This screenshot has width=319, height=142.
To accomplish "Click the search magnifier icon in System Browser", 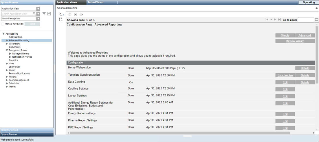I will click(34, 14).
